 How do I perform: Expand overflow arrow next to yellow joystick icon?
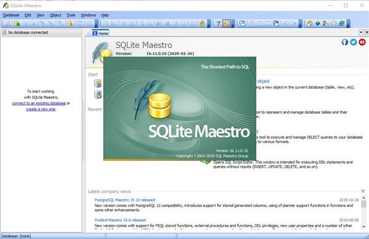[x=209, y=23]
